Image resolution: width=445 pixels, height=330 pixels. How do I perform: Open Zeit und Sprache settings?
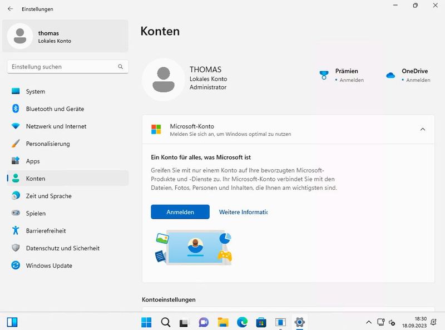tap(47, 196)
